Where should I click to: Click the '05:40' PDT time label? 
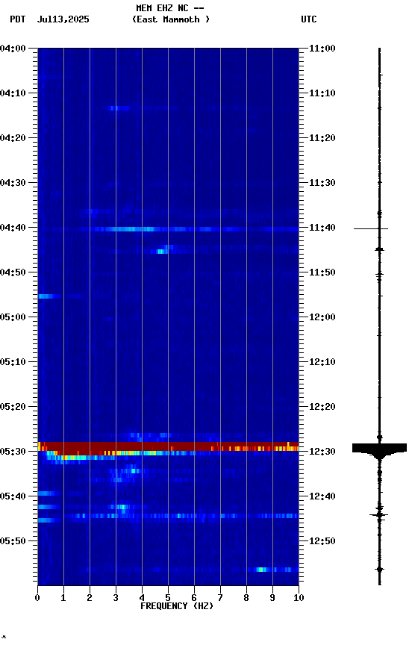(x=13, y=496)
